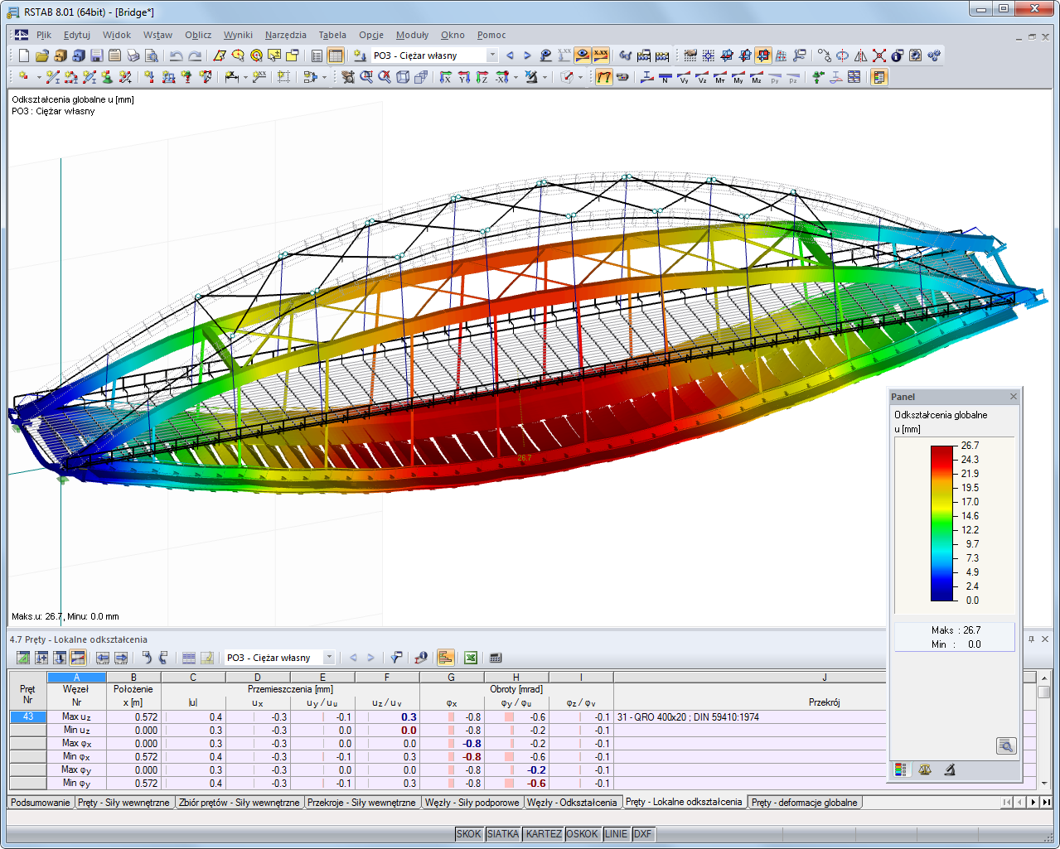
Task: Toggle the table view button in main toolbar
Action: coord(336,55)
